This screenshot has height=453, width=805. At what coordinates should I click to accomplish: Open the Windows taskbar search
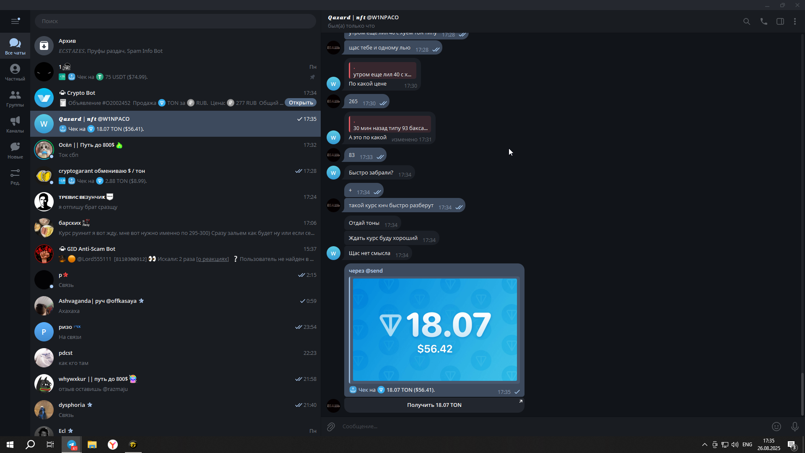click(30, 445)
